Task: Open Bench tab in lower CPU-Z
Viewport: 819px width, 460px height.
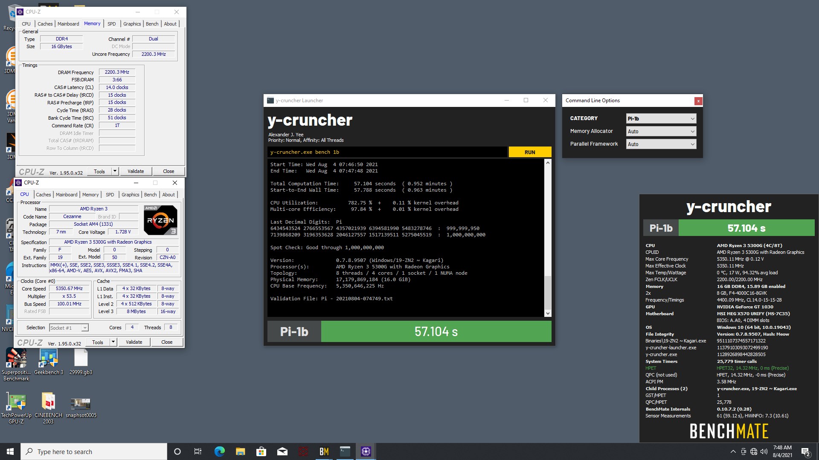Action: coord(151,195)
